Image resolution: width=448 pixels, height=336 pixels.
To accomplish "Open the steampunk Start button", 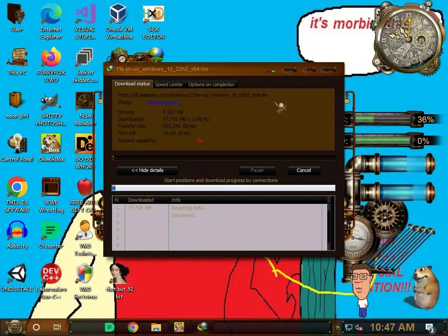I will 15,327.
